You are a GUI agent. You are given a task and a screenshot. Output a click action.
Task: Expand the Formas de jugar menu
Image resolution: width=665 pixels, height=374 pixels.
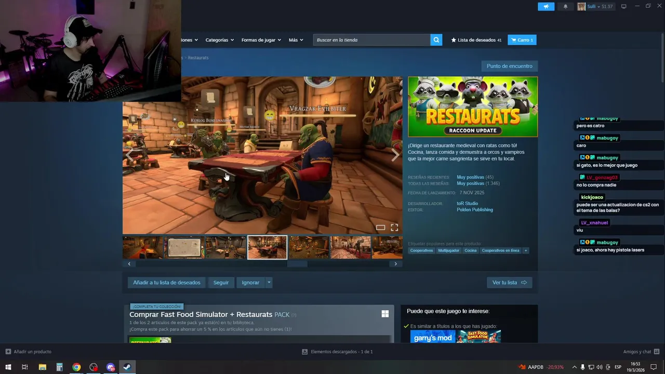coord(261,40)
